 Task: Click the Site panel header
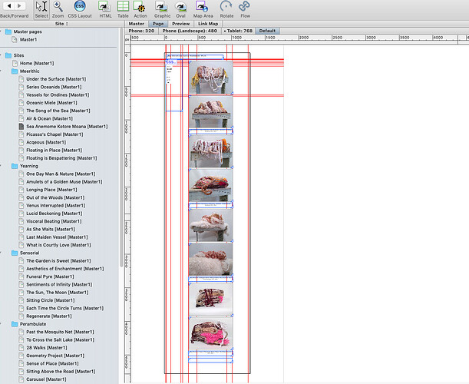[61, 24]
